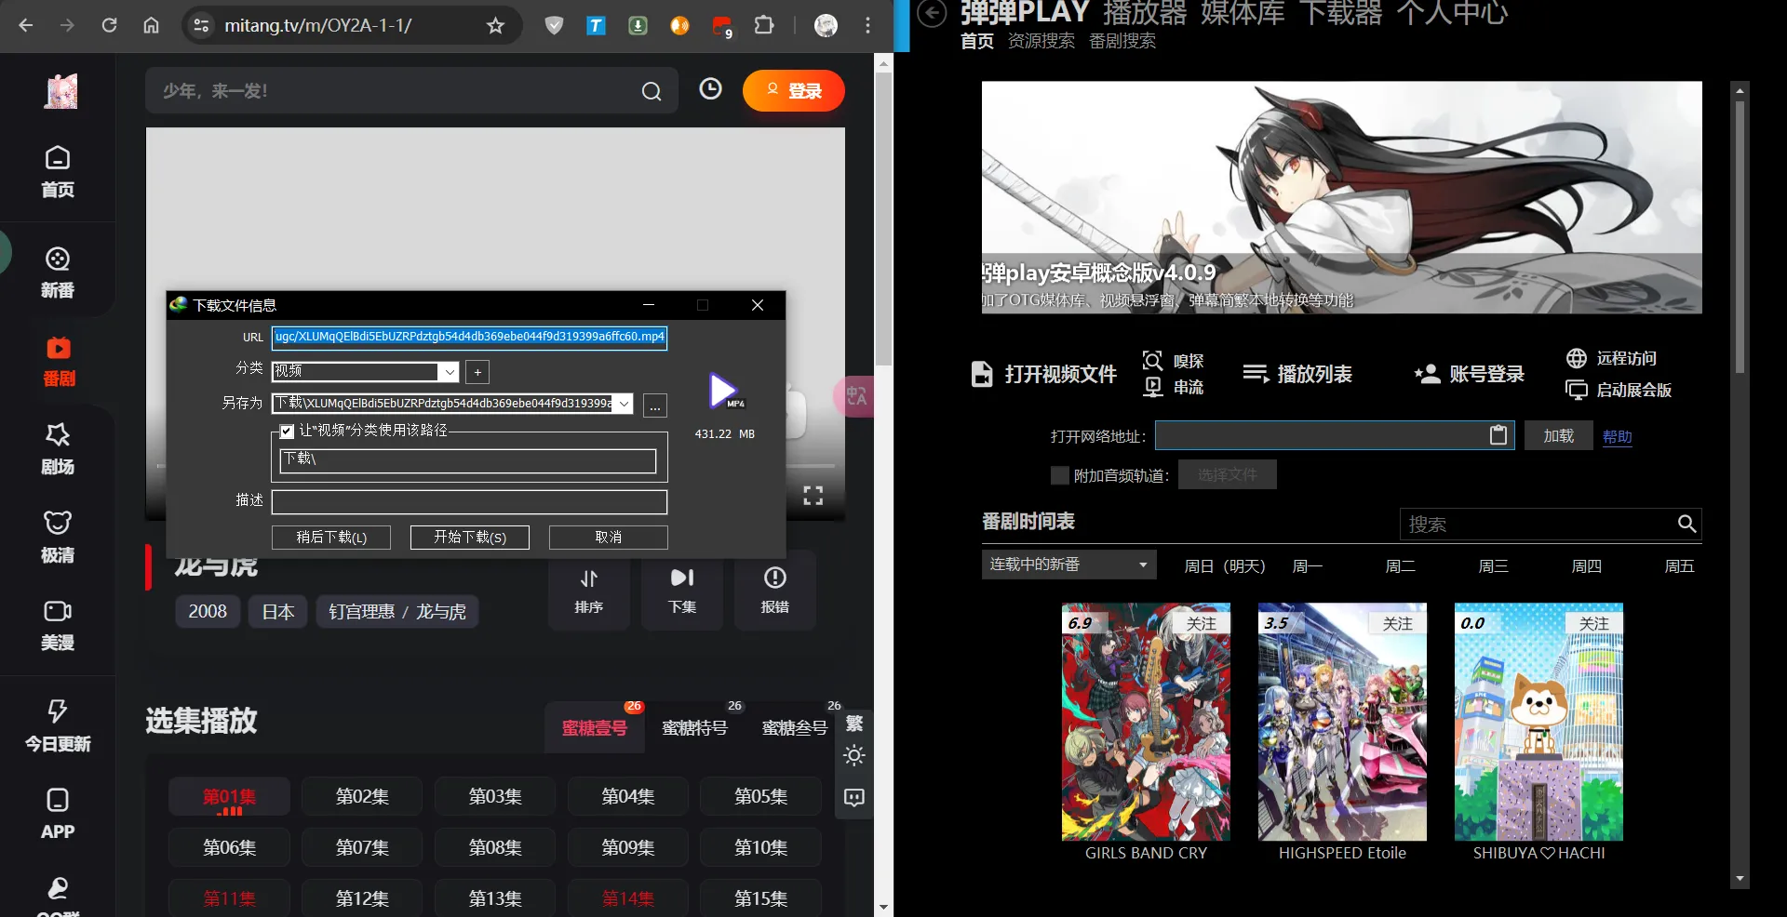Screen dimensions: 1787x917
Task: Add new category with + button
Action: [x=477, y=372]
